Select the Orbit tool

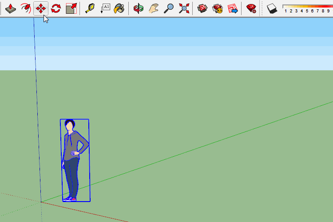click(138, 8)
